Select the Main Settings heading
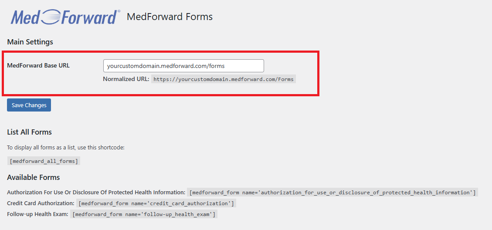 [x=30, y=42]
